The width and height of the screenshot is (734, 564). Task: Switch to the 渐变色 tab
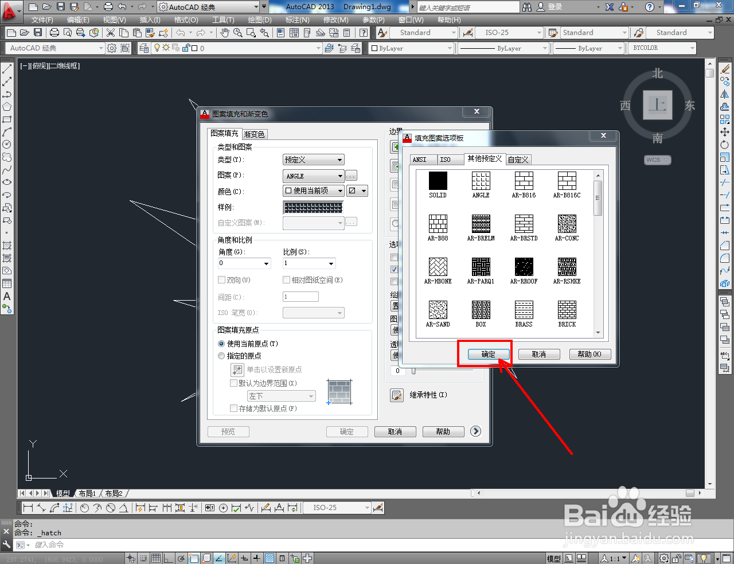(254, 134)
